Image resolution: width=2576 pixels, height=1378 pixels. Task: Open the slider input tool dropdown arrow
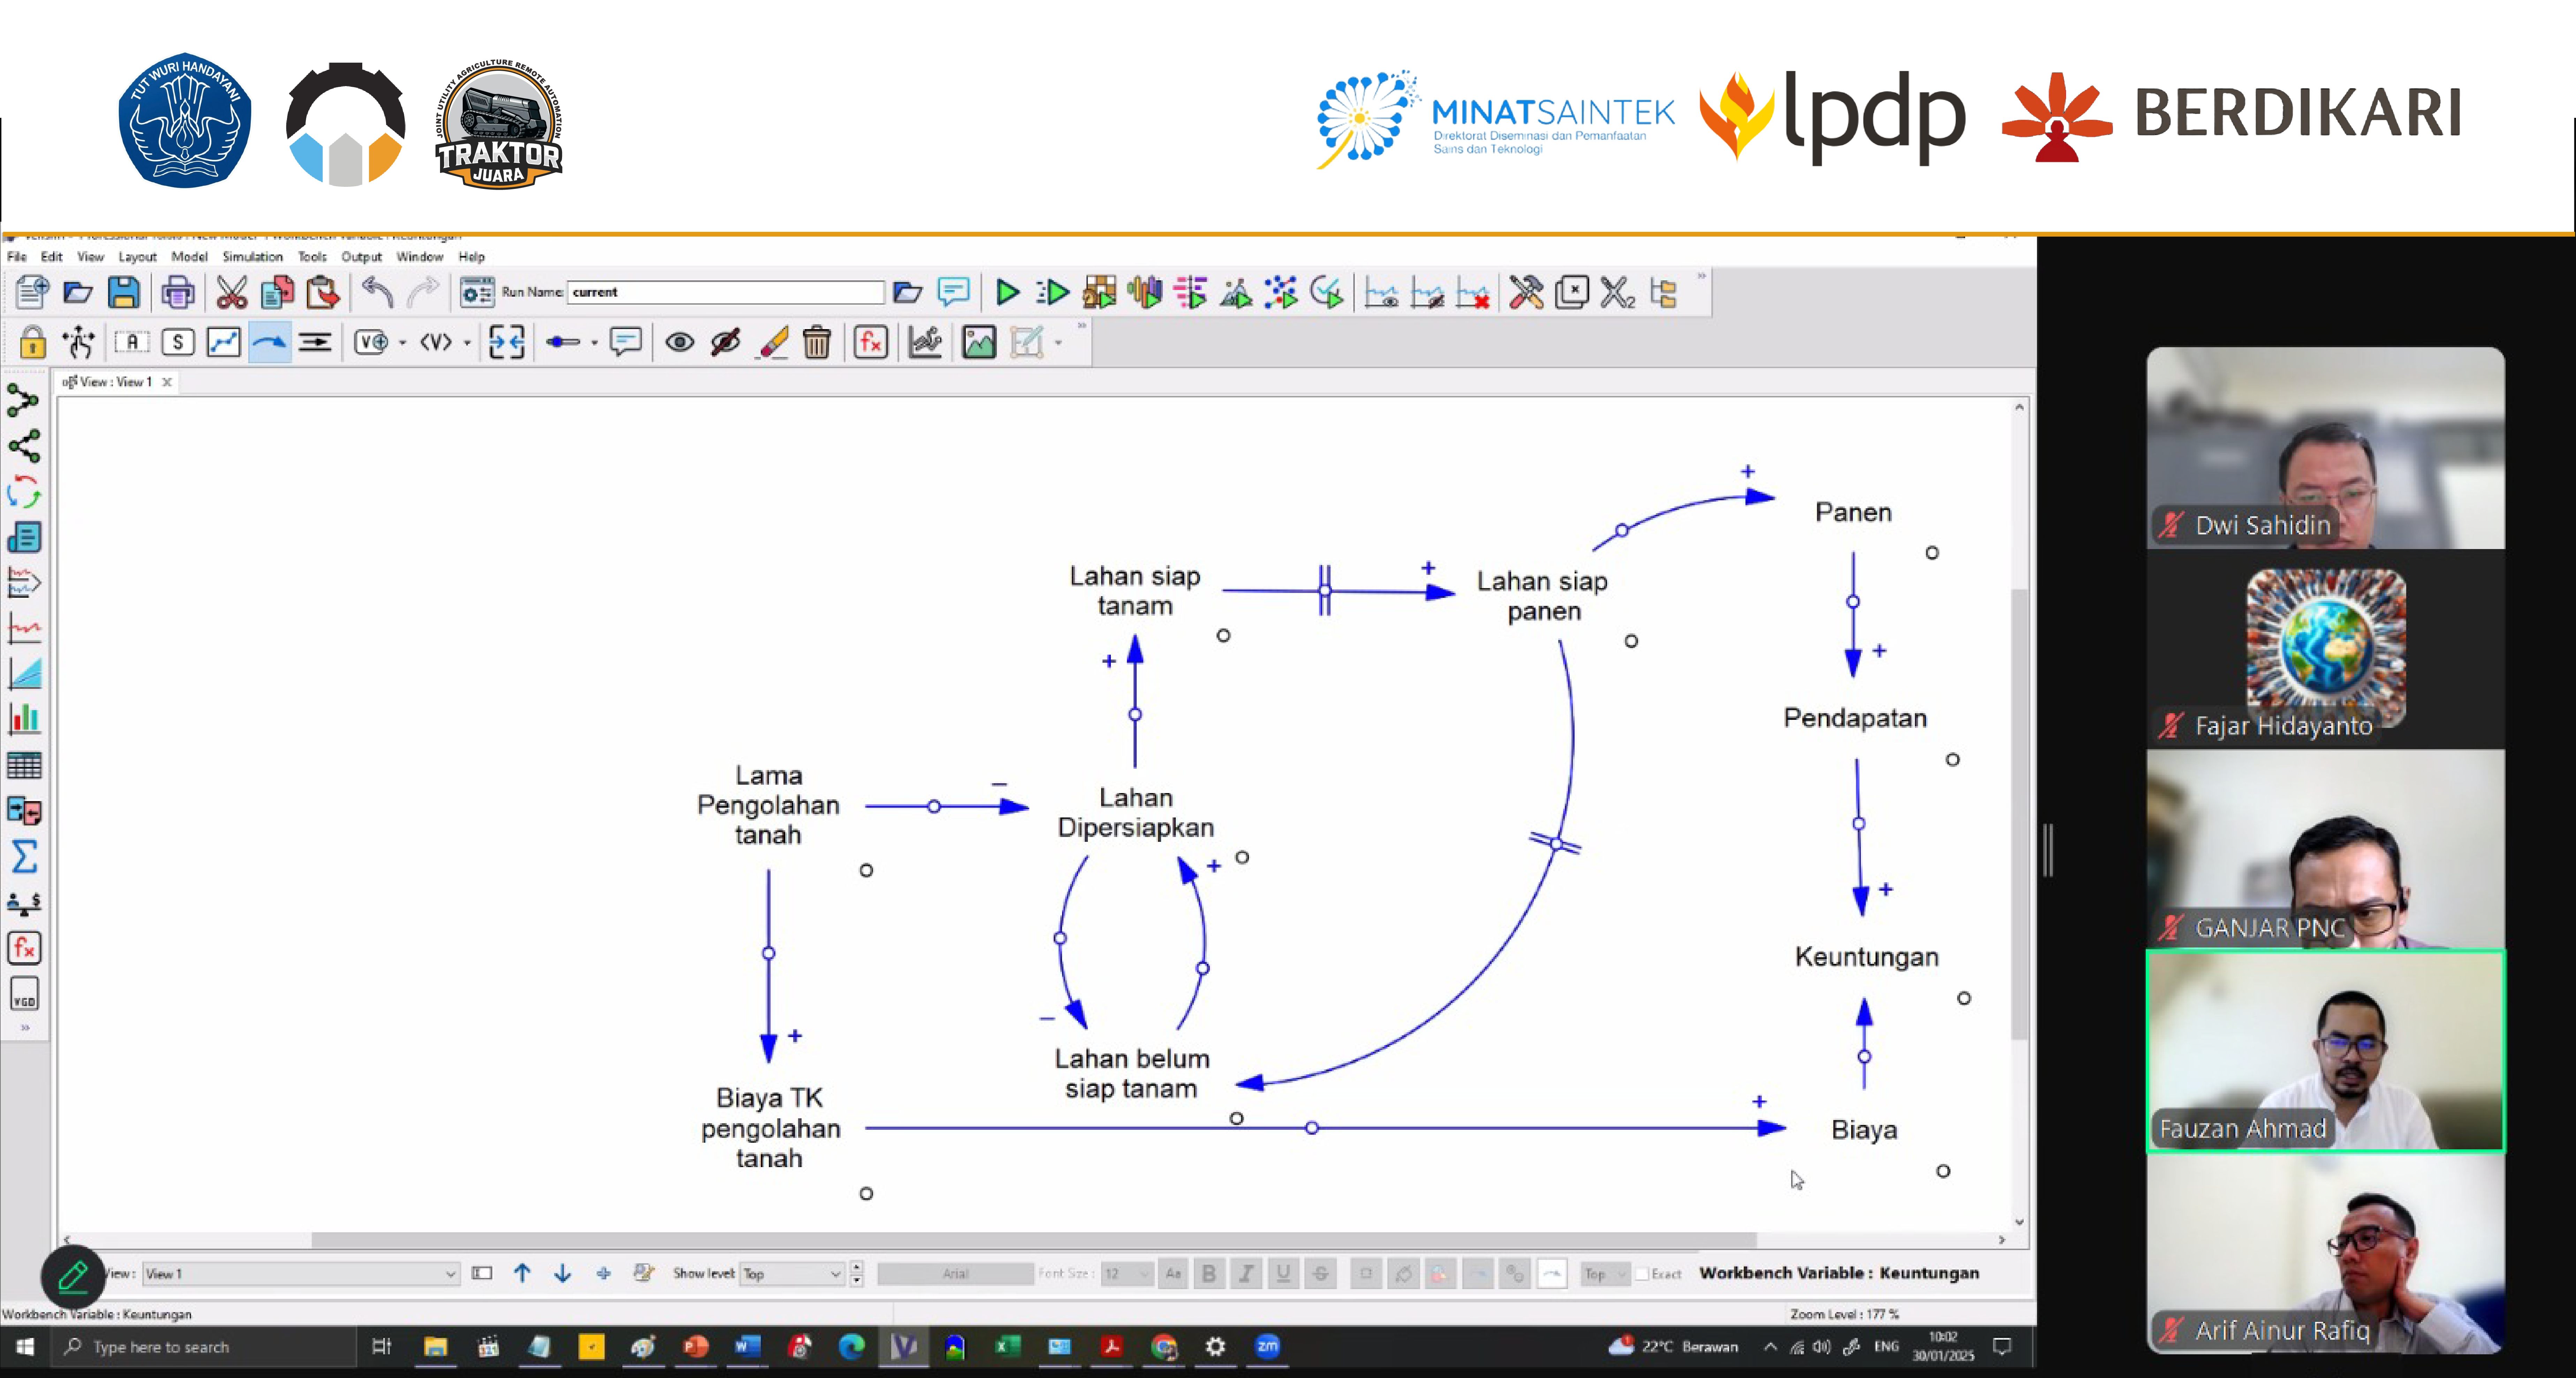click(594, 343)
